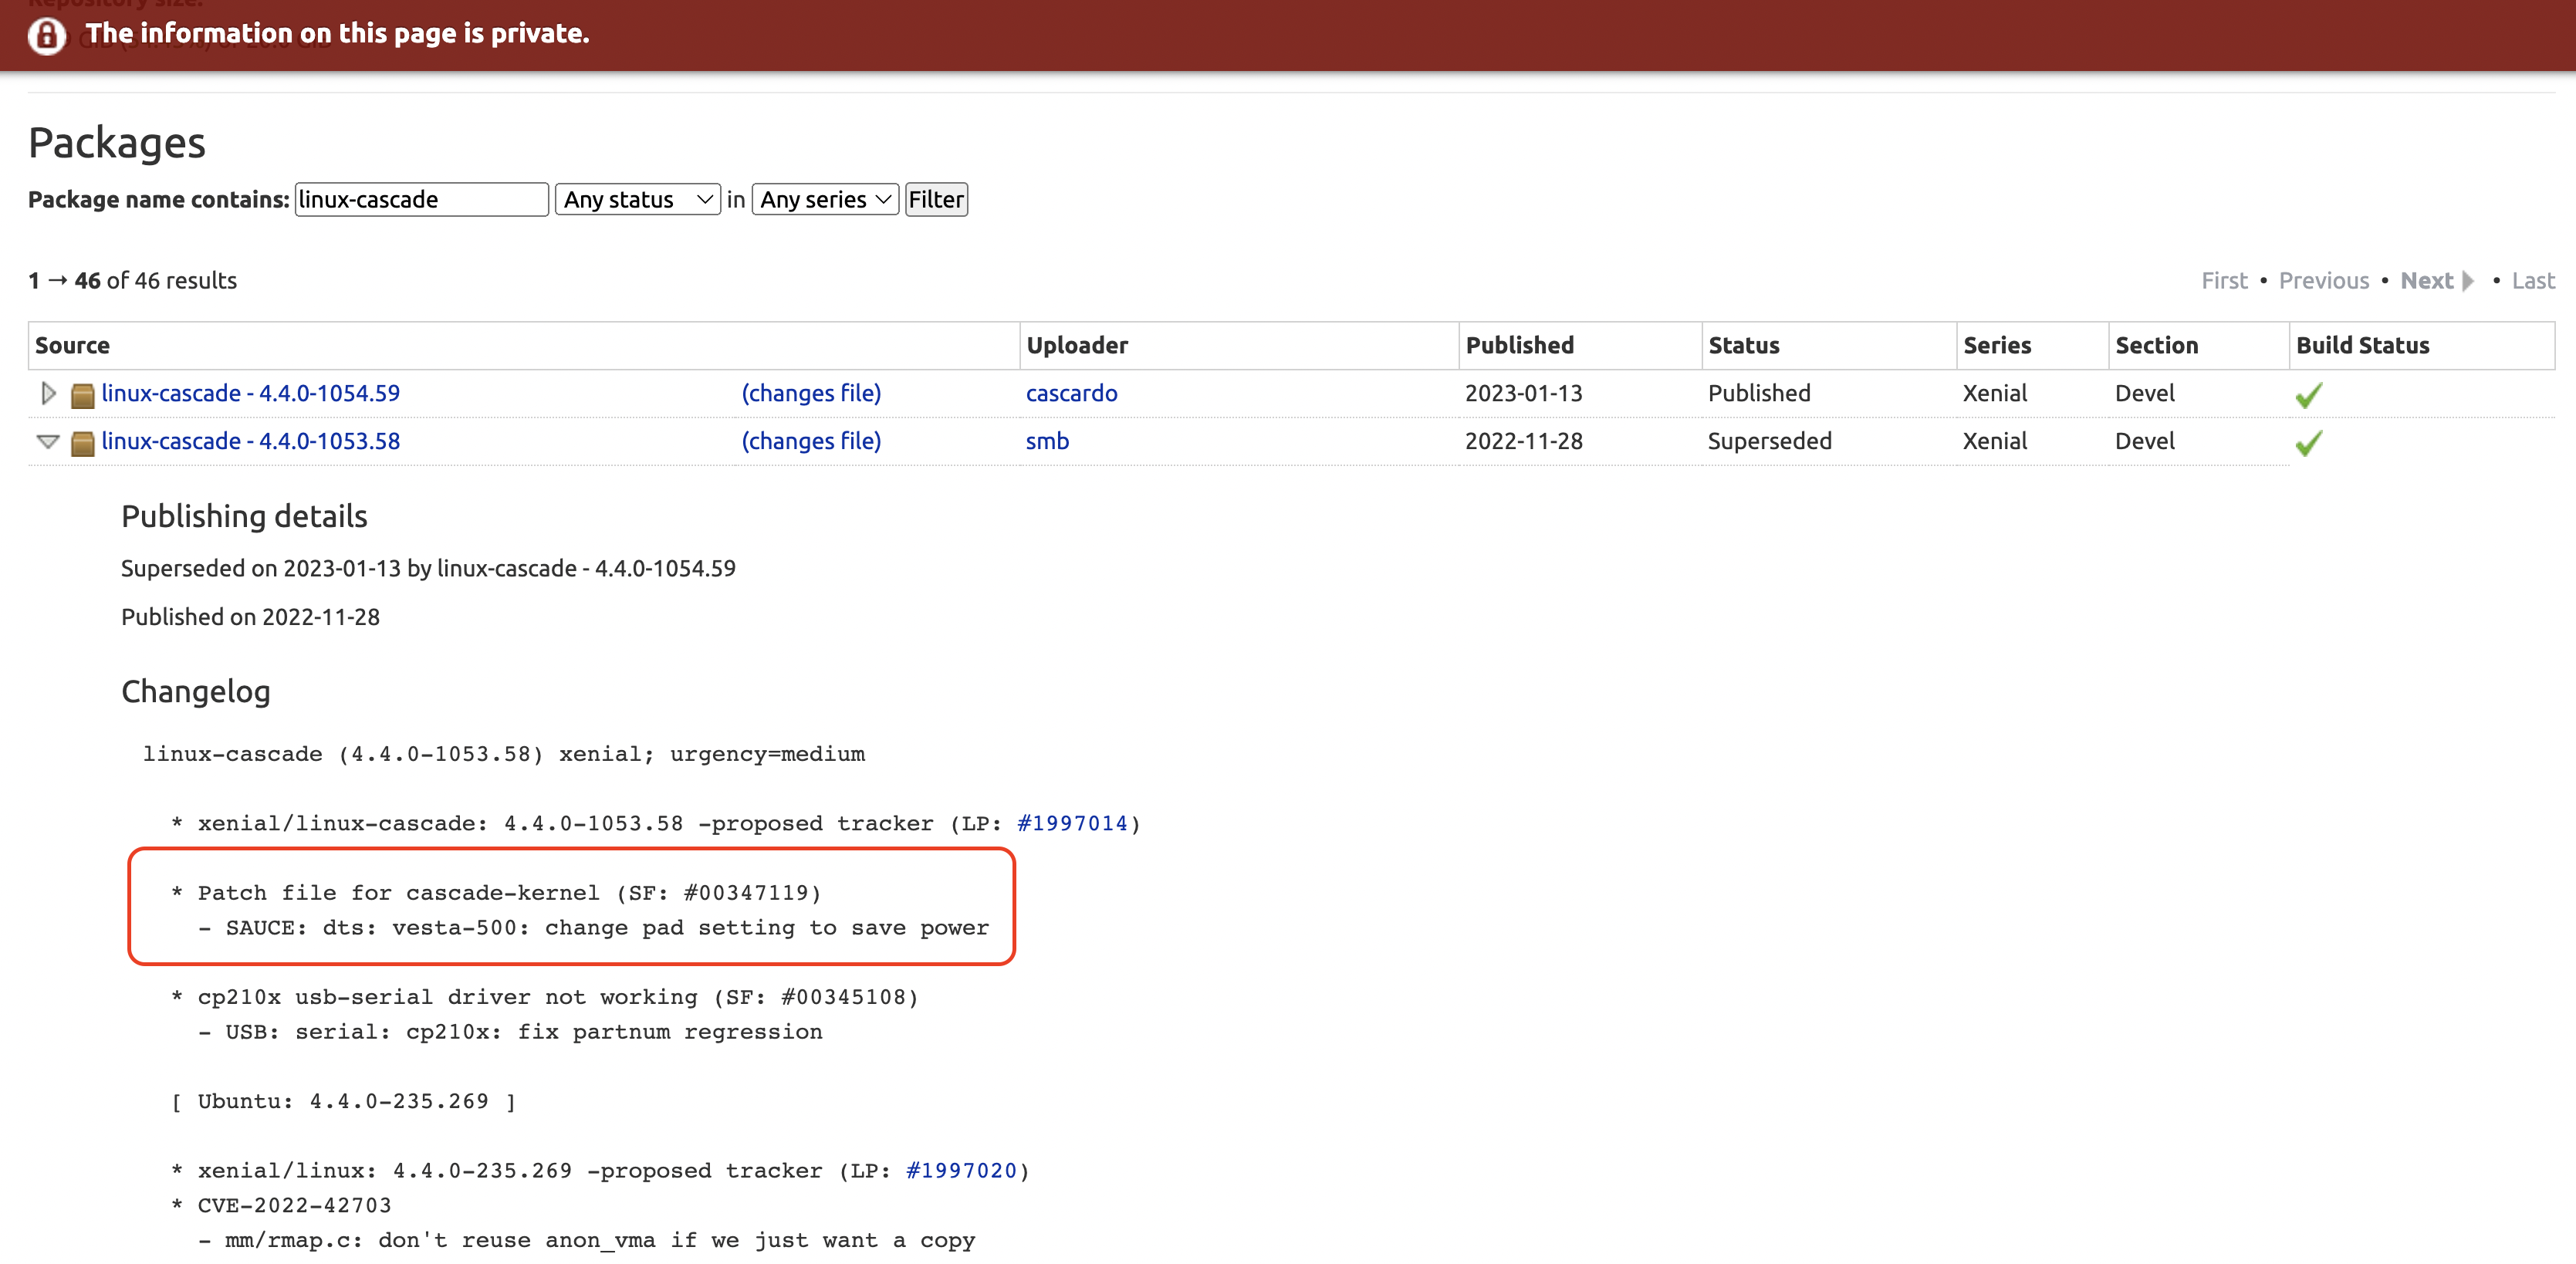Click the Changelog heading

coord(196,691)
